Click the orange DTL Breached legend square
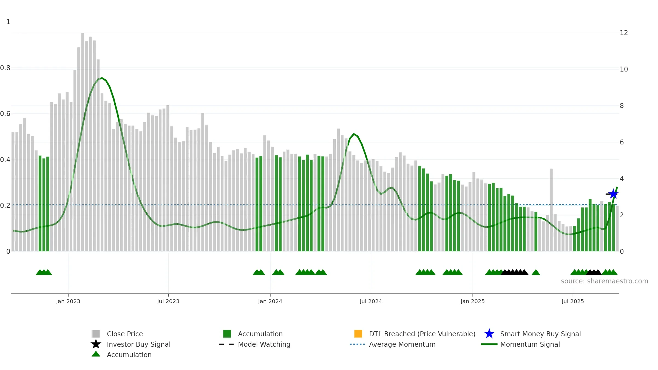Image resolution: width=658 pixels, height=370 pixels. (358, 334)
